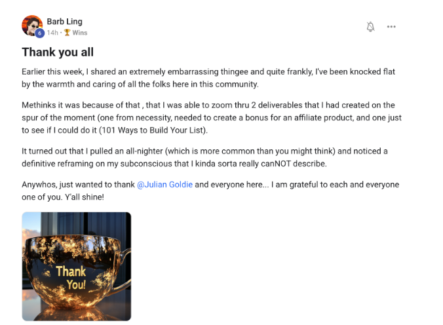Click the 14h post timestamp
The width and height of the screenshot is (443, 325).
point(52,33)
